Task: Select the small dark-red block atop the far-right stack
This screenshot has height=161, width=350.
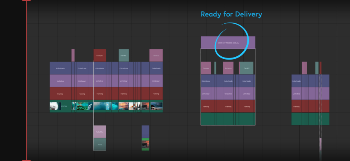Action: [321, 68]
